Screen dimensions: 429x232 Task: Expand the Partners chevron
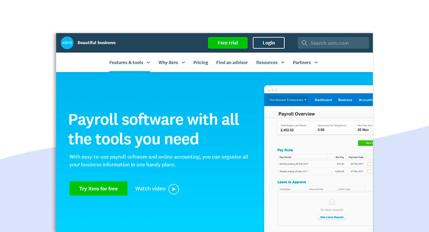pos(316,63)
